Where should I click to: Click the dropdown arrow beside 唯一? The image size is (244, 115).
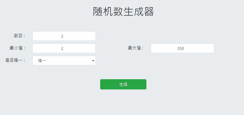point(93,61)
